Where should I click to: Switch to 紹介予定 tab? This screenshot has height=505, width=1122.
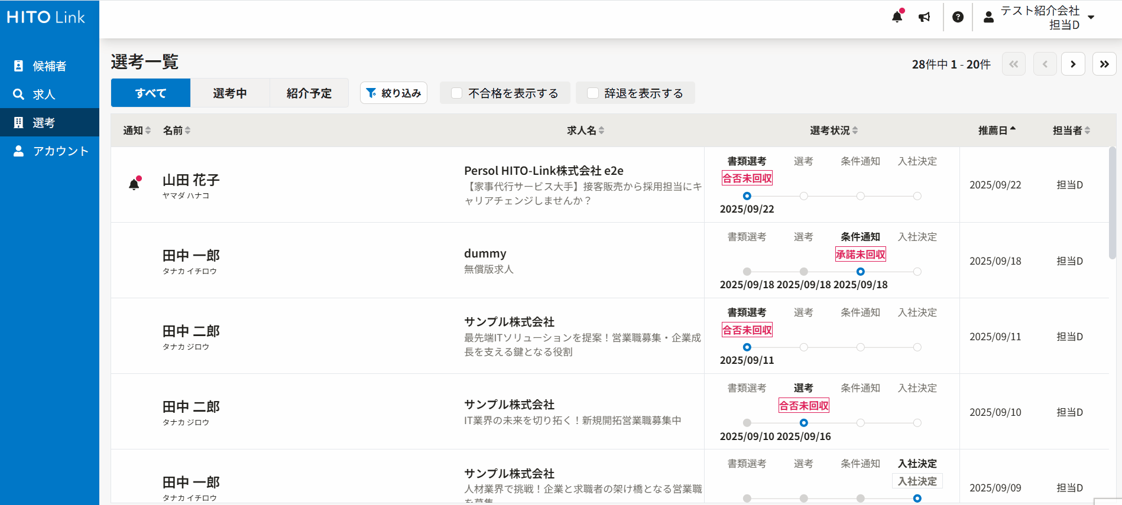click(309, 93)
